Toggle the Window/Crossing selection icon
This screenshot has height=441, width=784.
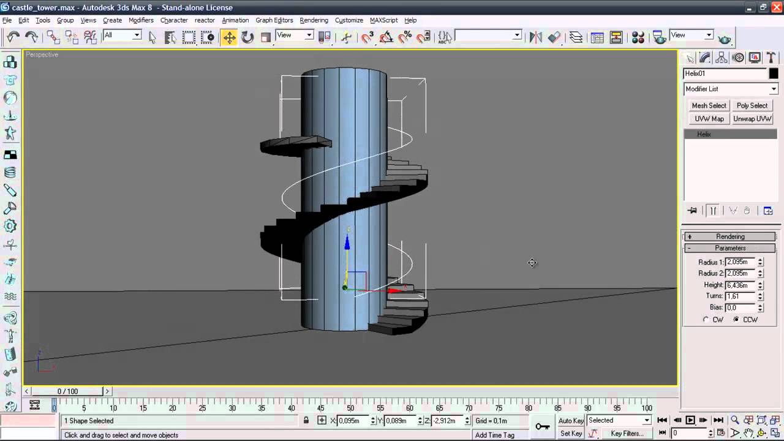click(x=208, y=37)
